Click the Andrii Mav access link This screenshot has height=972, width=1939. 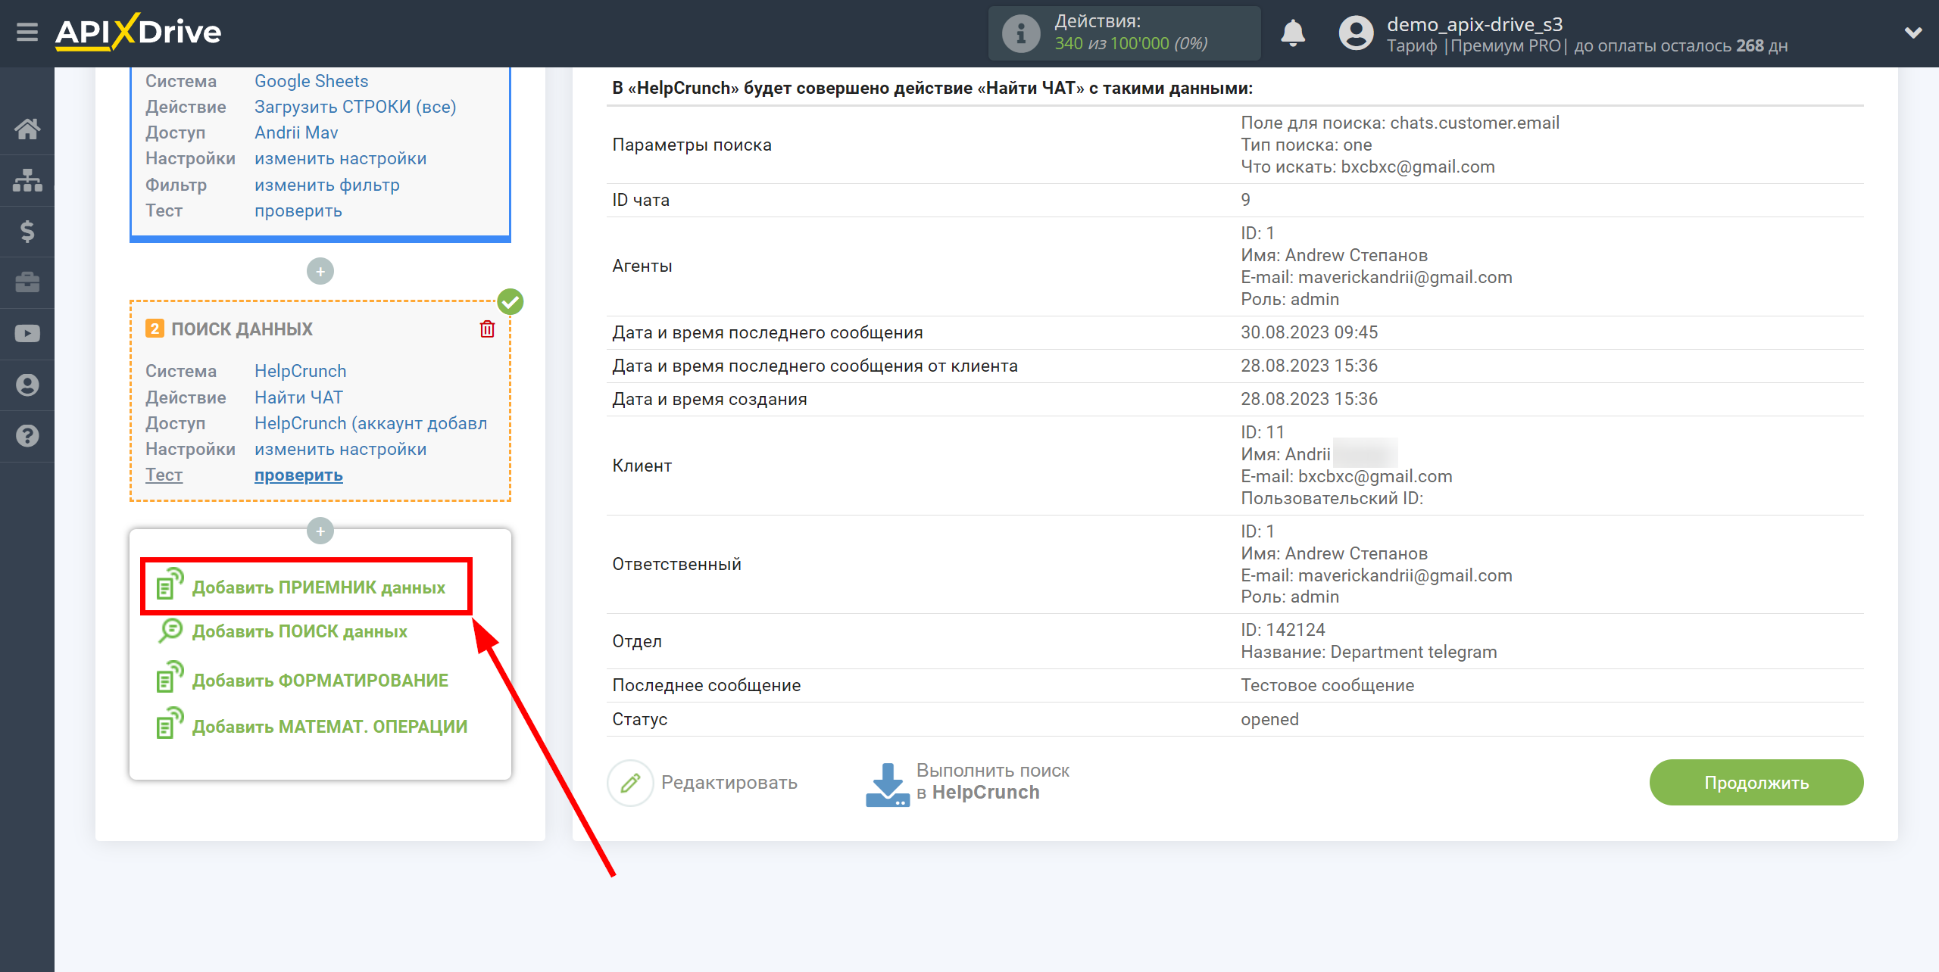296,132
